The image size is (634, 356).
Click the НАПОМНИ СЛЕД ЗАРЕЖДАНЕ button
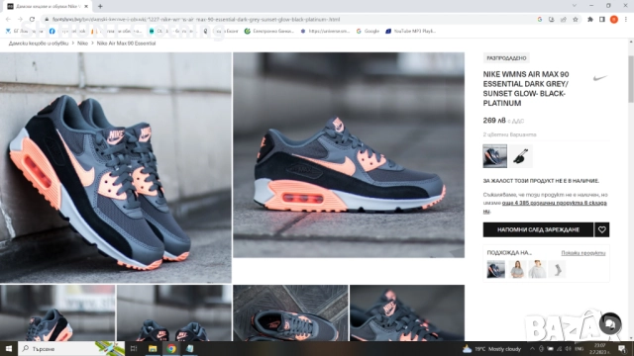coord(538,229)
